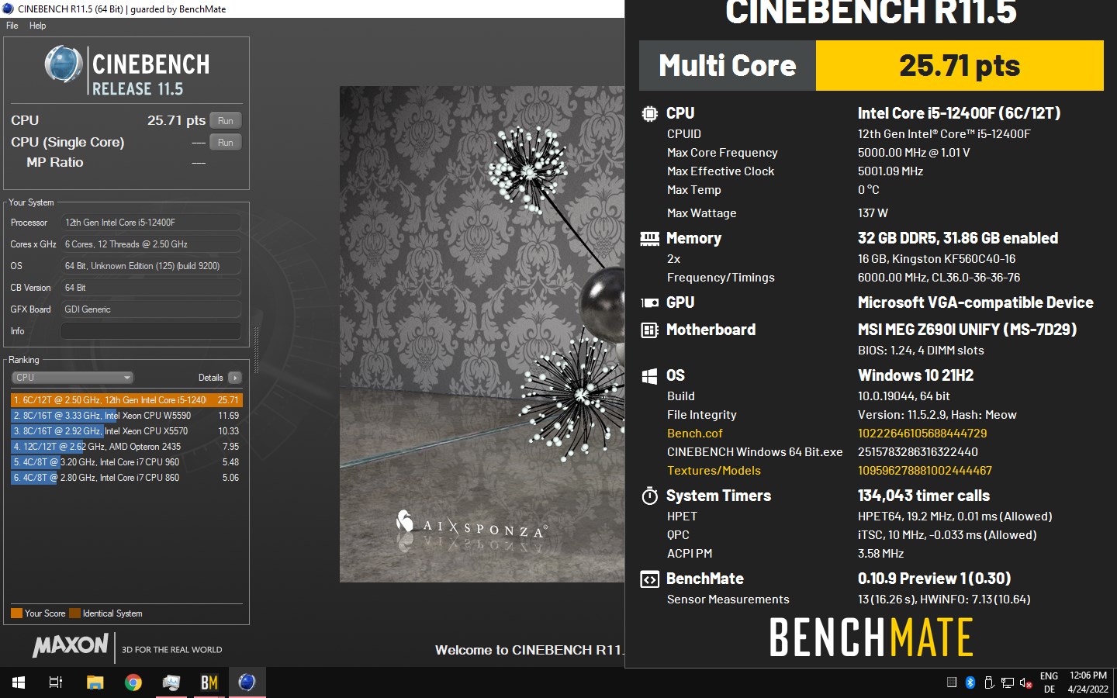Click the Textures/Models link

pyautogui.click(x=714, y=471)
